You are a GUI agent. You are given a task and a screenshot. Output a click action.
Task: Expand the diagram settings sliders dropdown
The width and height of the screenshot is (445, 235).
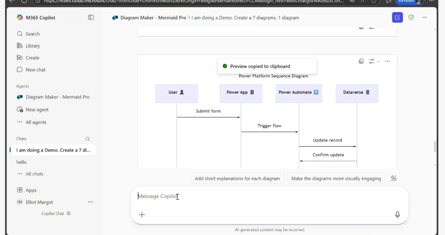coord(374,61)
